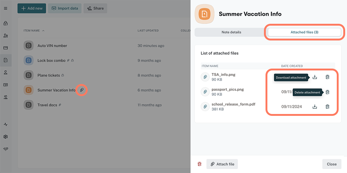Click the red trash icon beside Attach file
The image size is (347, 173).
pos(200,164)
